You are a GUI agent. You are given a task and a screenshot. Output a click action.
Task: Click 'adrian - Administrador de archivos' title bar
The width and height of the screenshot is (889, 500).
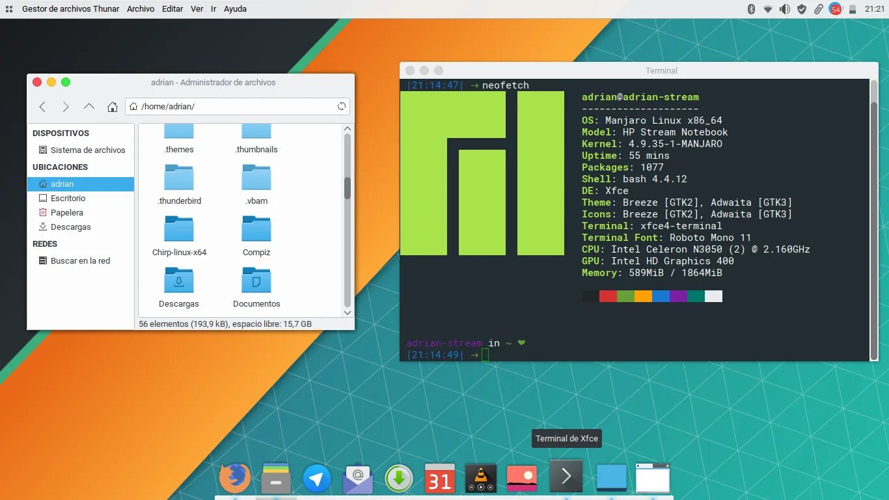coord(213,82)
